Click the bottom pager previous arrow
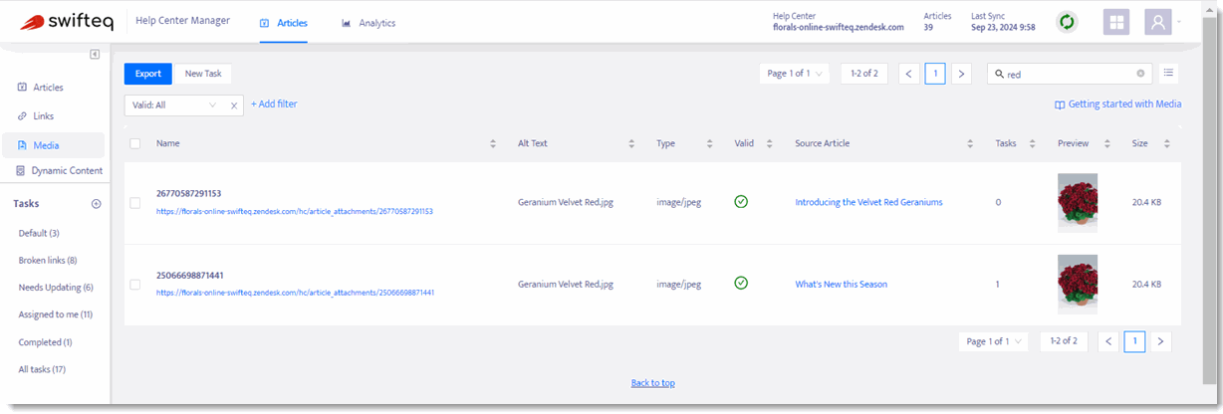The image size is (1223, 414). [1107, 341]
